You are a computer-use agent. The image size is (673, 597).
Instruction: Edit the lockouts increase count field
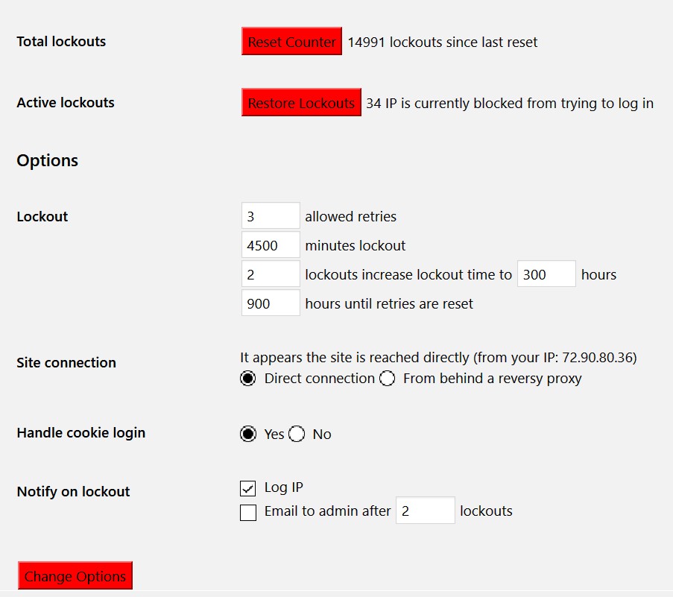coord(271,274)
